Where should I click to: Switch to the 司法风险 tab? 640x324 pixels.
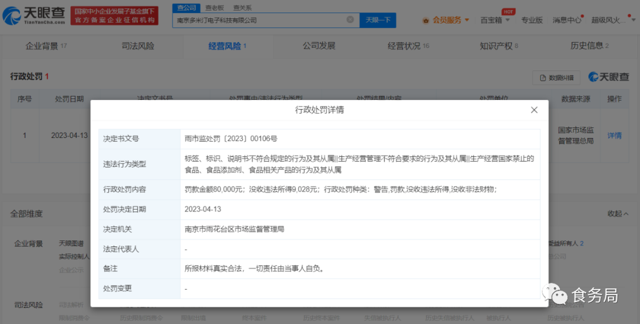pyautogui.click(x=138, y=46)
